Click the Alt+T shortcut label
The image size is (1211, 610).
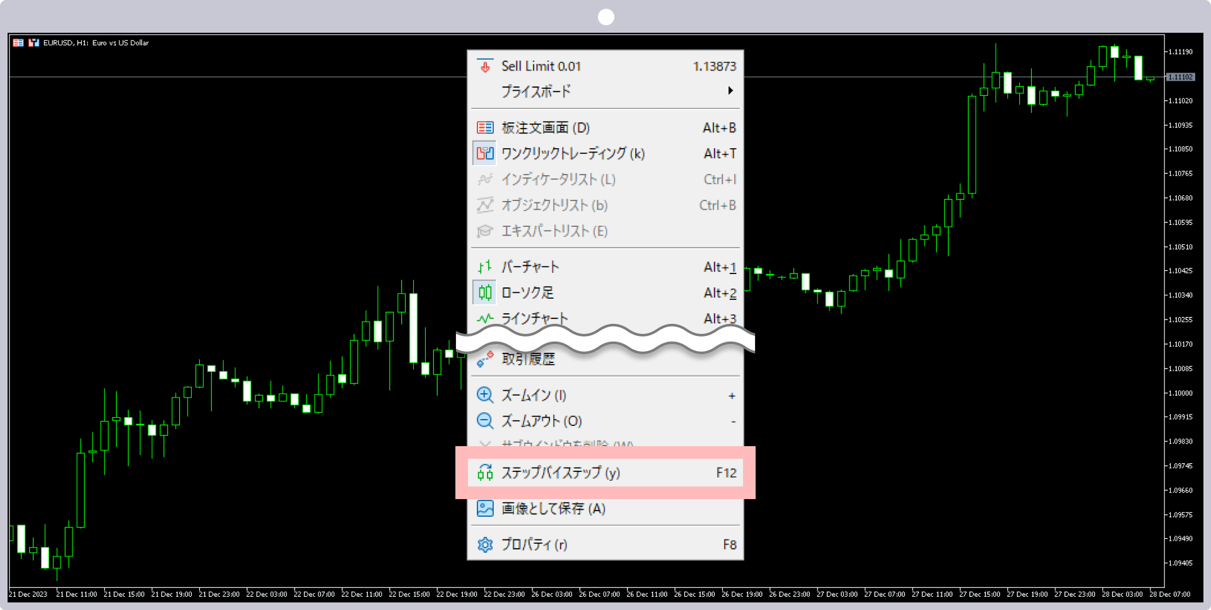[720, 153]
